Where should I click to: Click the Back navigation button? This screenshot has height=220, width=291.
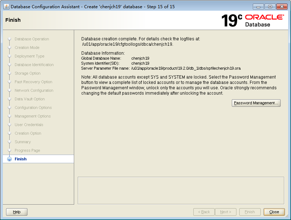point(204,212)
